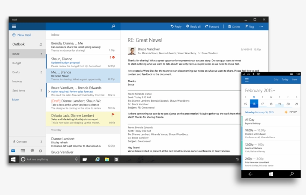Open the [Draft] Dianne Lambert message

(83, 104)
